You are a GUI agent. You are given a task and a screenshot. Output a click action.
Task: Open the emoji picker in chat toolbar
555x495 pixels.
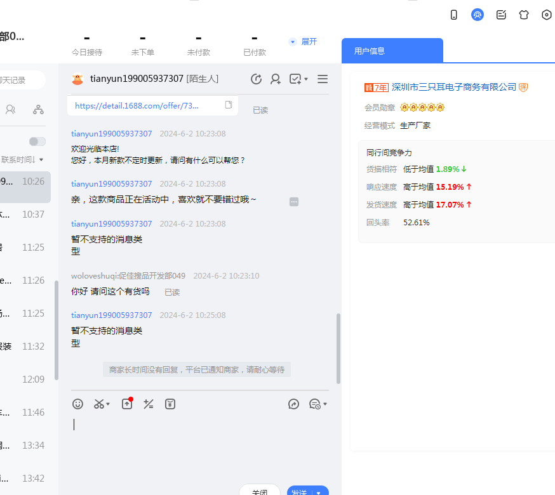coord(77,404)
